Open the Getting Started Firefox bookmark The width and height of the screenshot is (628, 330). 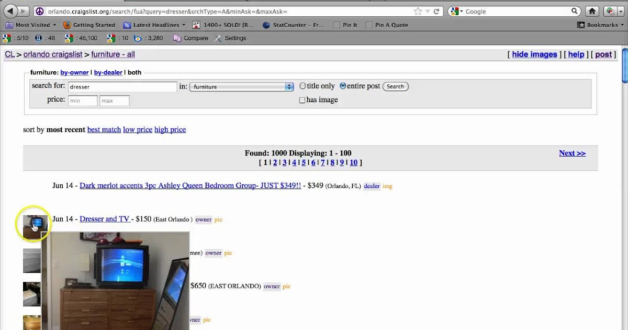coord(89,25)
